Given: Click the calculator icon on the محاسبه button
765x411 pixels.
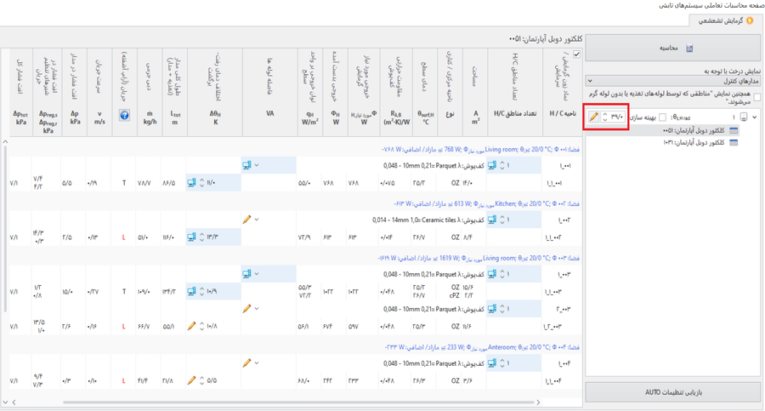Looking at the screenshot, I should tap(689, 49).
